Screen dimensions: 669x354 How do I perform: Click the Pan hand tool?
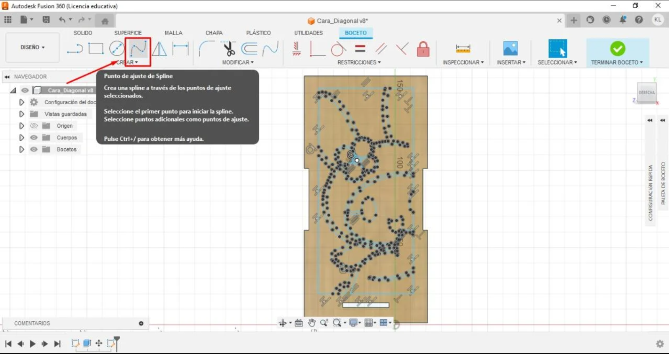click(311, 323)
